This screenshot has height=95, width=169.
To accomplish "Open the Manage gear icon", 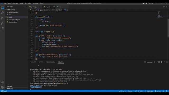I will (x=2, y=87).
